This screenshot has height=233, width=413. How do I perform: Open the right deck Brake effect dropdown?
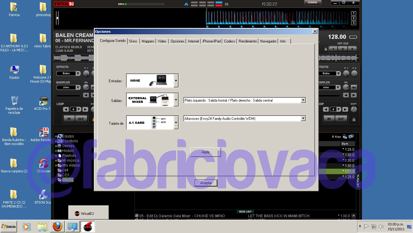[x=338, y=73]
